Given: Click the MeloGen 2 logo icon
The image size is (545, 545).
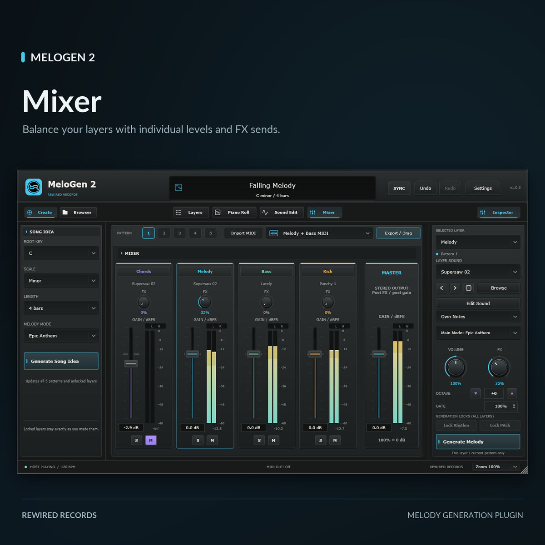Looking at the screenshot, I should (34, 187).
